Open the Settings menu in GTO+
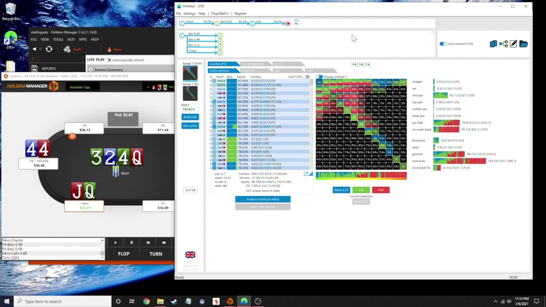Image resolution: width=546 pixels, height=307 pixels. click(x=189, y=14)
